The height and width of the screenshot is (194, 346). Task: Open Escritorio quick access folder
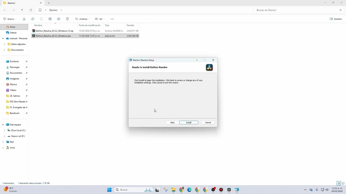point(14,61)
